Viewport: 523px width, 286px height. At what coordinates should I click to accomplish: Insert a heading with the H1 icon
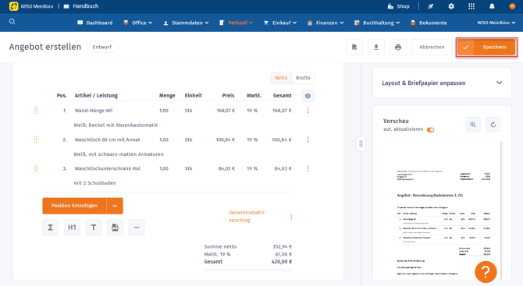coord(72,228)
